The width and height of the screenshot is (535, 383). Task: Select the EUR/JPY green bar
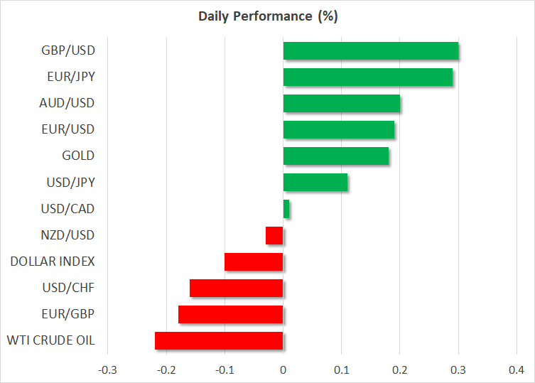(x=367, y=77)
